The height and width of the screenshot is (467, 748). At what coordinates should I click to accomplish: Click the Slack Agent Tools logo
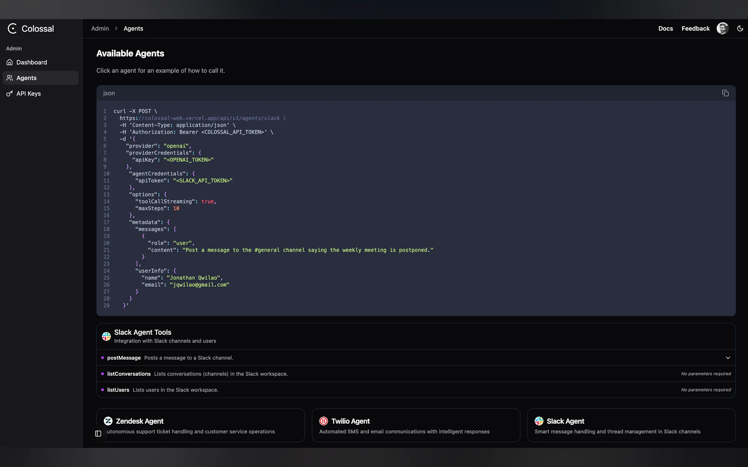[x=106, y=336]
